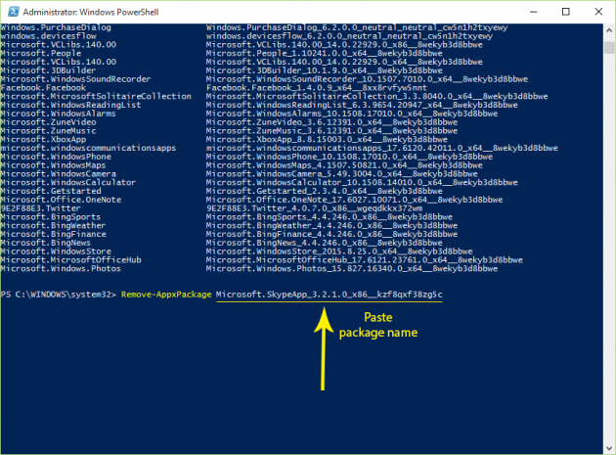
Task: Click the scrollbar down arrow
Action: pyautogui.click(x=609, y=448)
